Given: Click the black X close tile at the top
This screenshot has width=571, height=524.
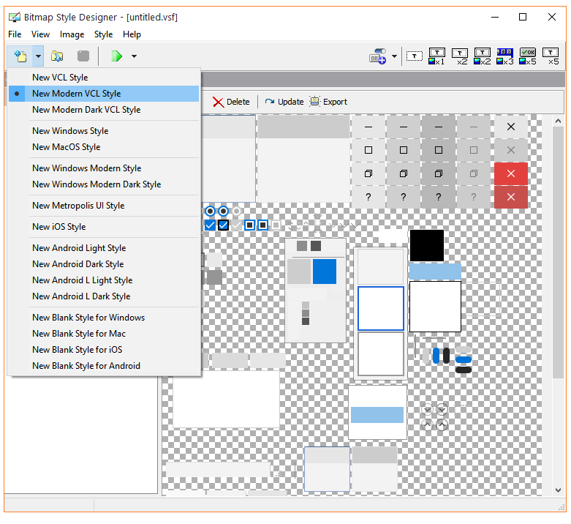Looking at the screenshot, I should click(x=511, y=127).
